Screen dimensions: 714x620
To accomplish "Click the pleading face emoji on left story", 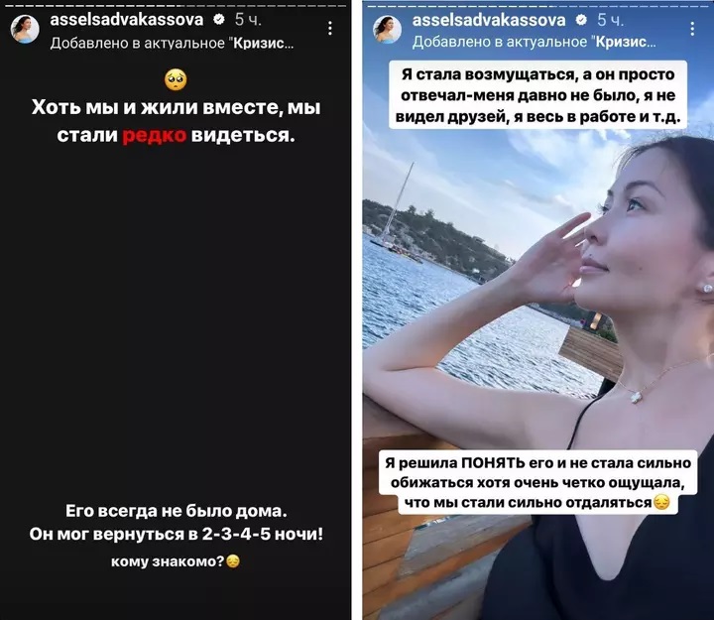I will click(x=176, y=79).
